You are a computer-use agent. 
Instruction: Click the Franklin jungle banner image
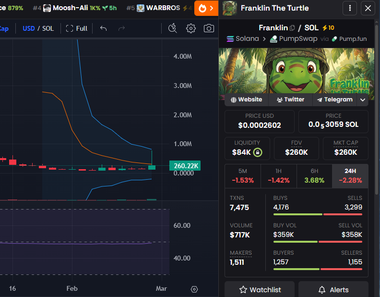pyautogui.click(x=297, y=71)
